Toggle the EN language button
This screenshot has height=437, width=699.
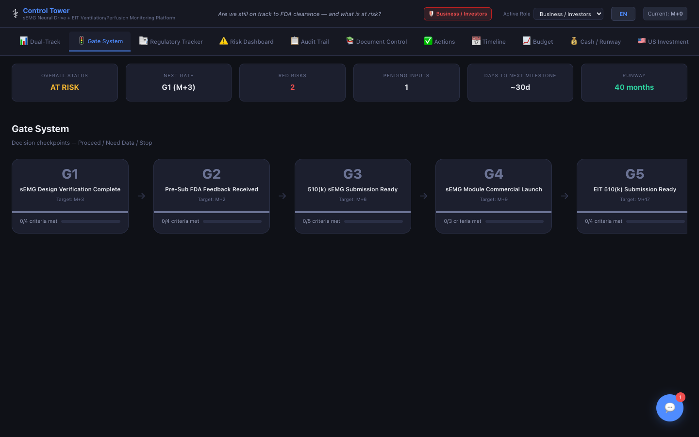pos(623,14)
